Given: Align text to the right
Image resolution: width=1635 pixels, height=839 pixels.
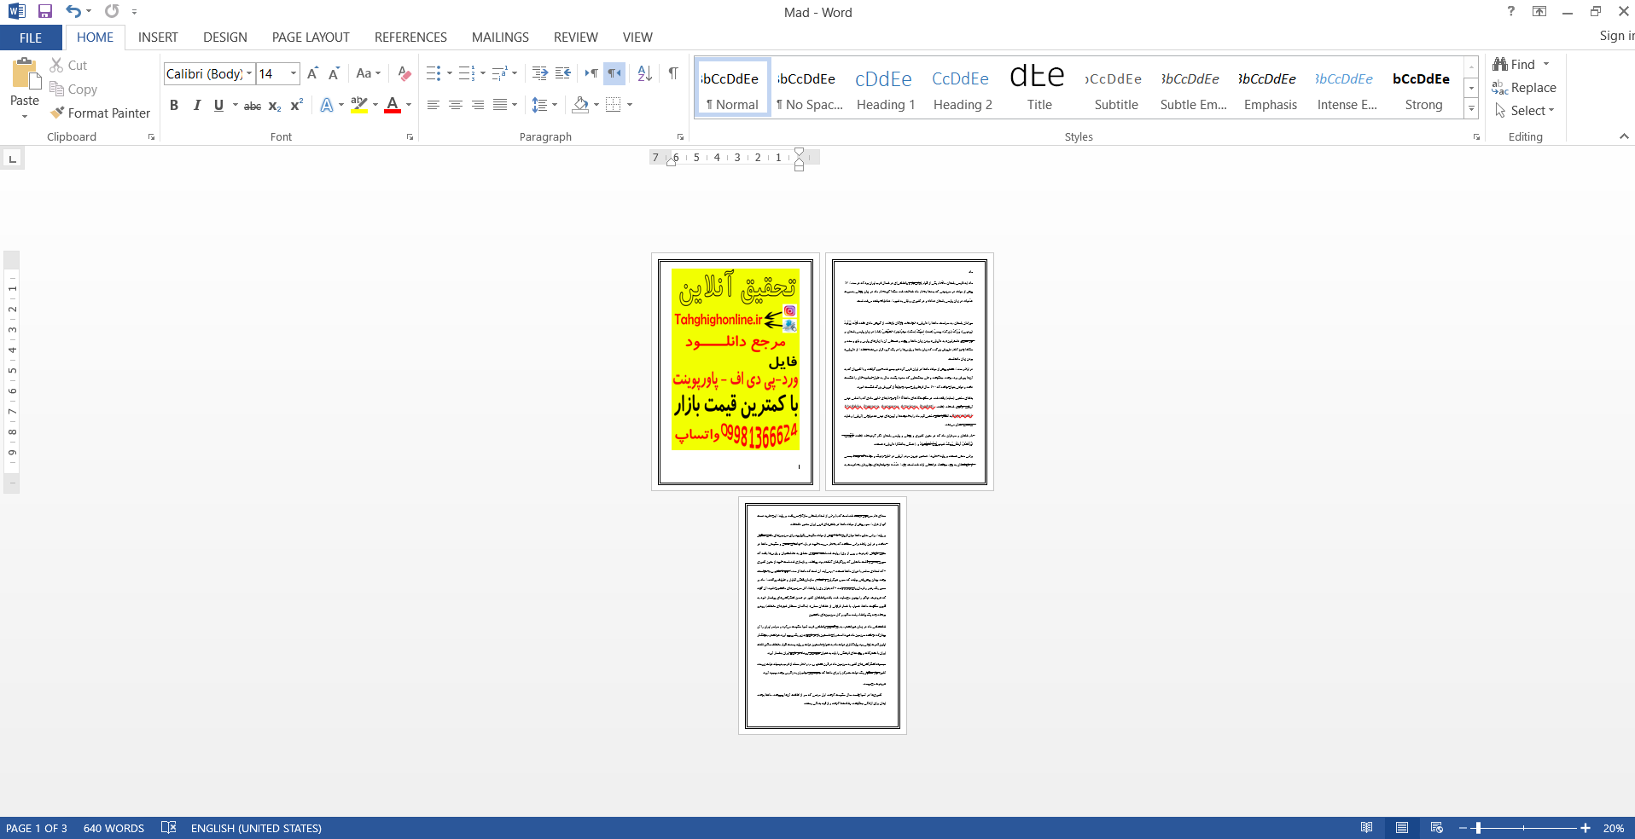Looking at the screenshot, I should tap(478, 105).
